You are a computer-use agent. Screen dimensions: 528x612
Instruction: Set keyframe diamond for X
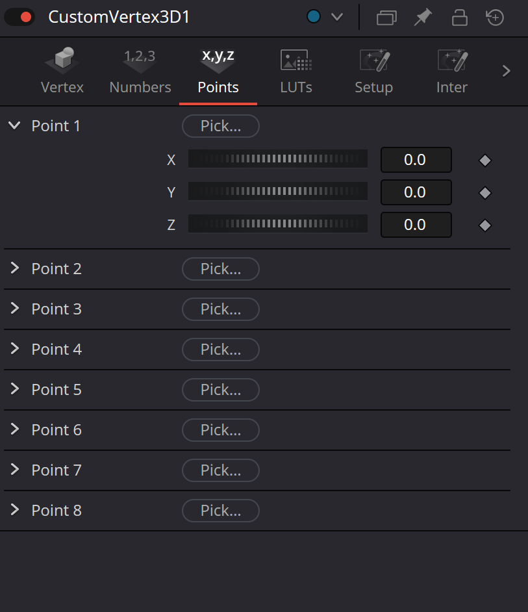tap(485, 160)
